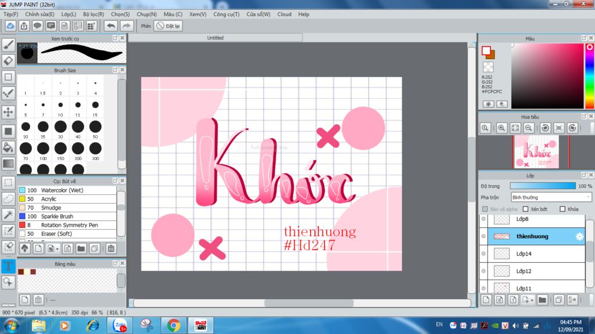Viewport: 595px width, 334px height.
Task: Click the export/share icon in toolbar
Action: point(24,26)
